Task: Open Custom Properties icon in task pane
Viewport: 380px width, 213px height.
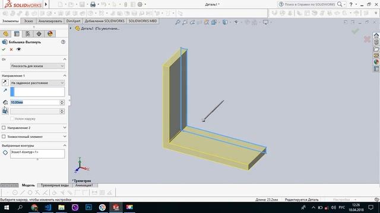Action: click(376, 69)
